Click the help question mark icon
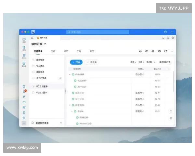This screenshot has width=195, height=156. [x=159, y=51]
